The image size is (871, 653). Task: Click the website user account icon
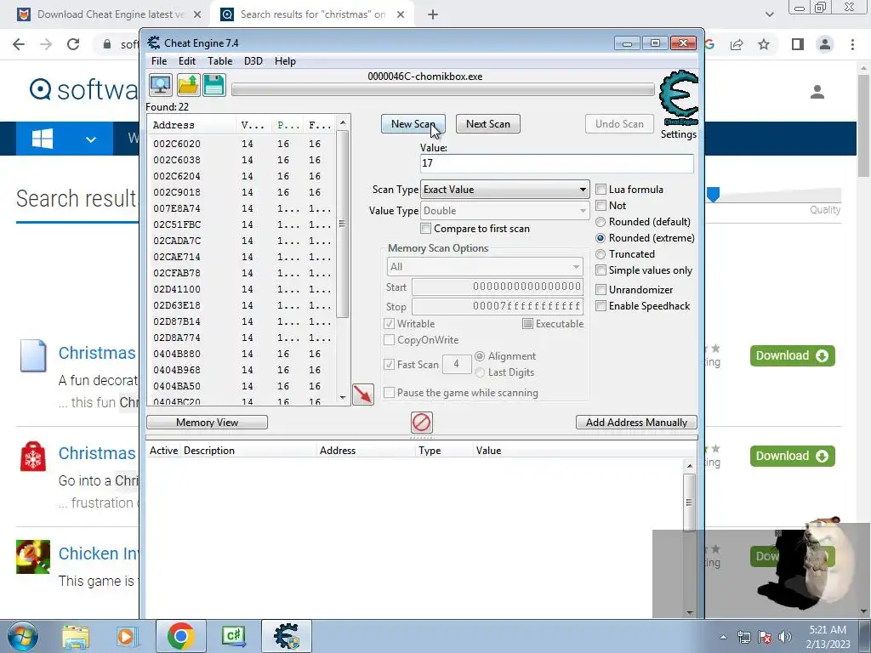click(817, 92)
